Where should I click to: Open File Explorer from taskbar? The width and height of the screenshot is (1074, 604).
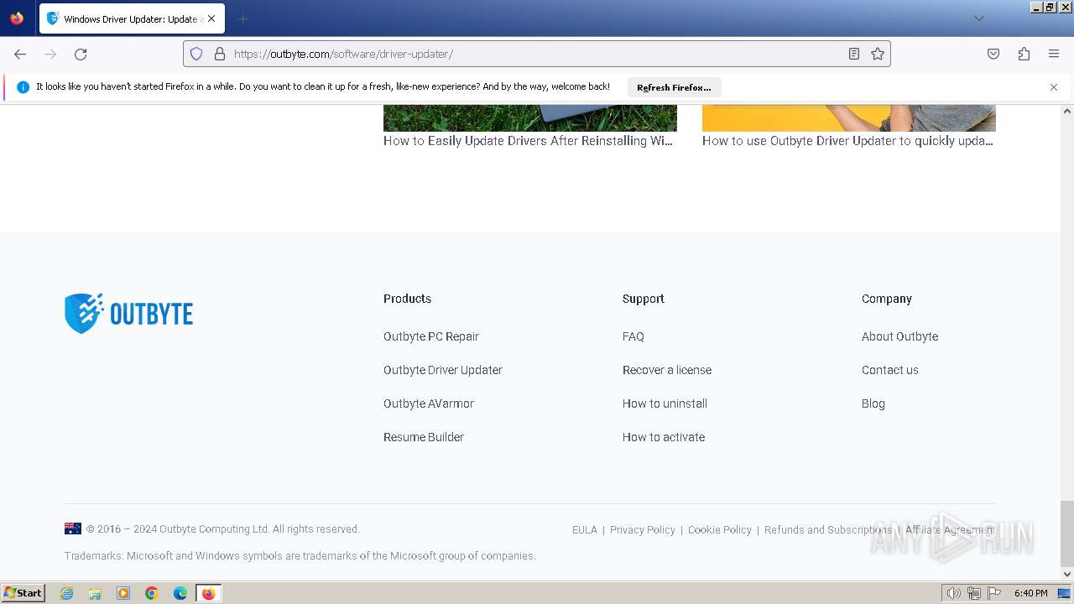95,593
